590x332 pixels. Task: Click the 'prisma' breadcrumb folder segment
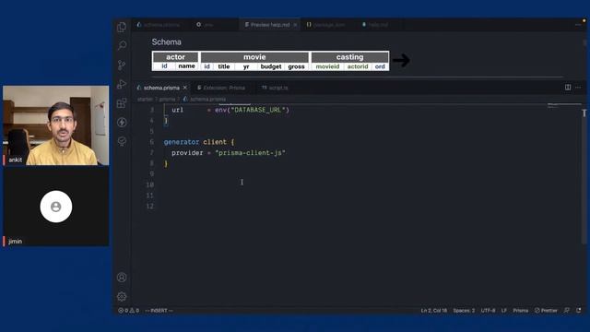click(167, 99)
